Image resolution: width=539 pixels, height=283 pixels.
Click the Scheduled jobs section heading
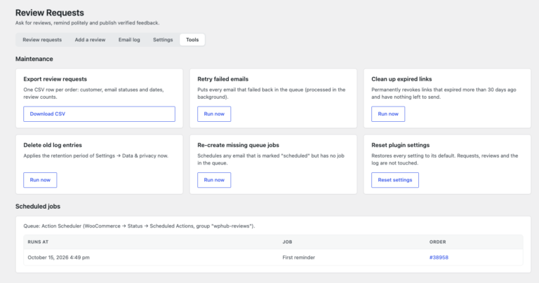click(x=38, y=207)
